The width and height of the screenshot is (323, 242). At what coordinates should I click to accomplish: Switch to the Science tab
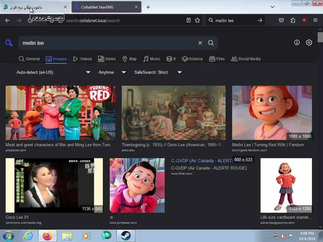pos(192,59)
